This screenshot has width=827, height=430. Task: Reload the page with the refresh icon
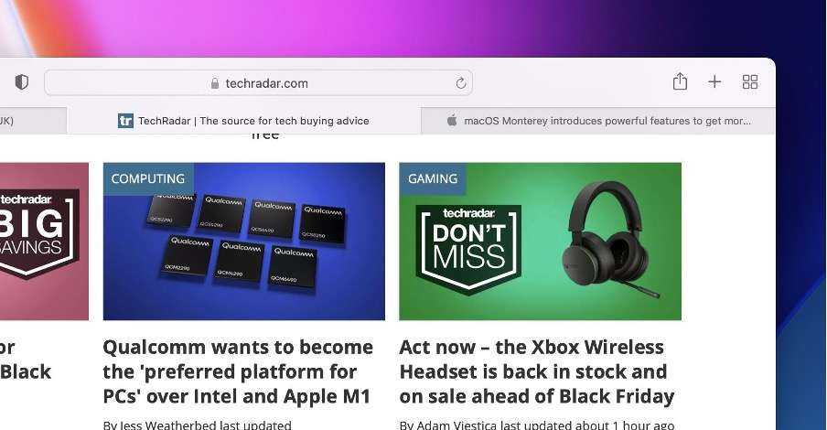[x=460, y=83]
